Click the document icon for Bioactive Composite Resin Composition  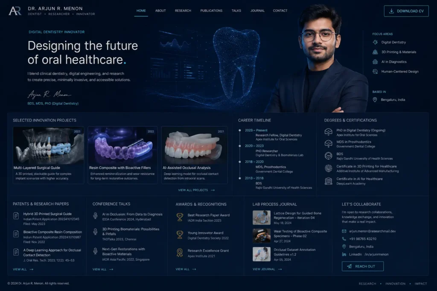(16, 234)
